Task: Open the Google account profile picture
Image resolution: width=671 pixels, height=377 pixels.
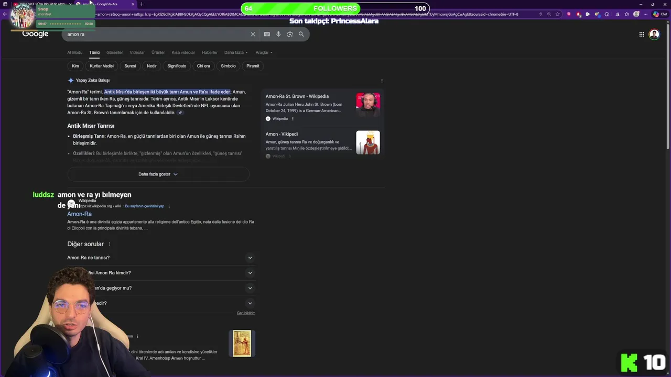Action: (x=654, y=34)
